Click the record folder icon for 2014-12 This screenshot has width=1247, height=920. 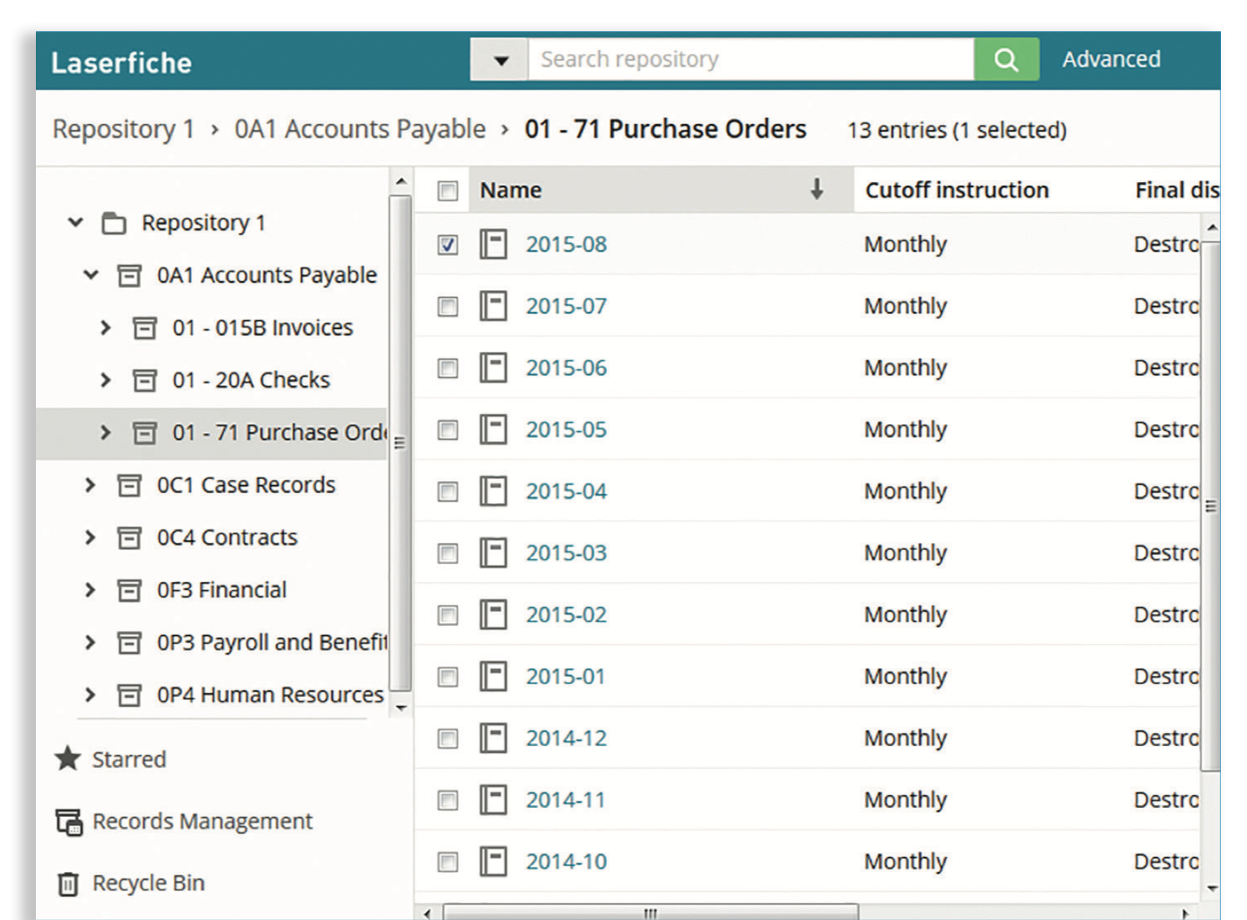[493, 738]
